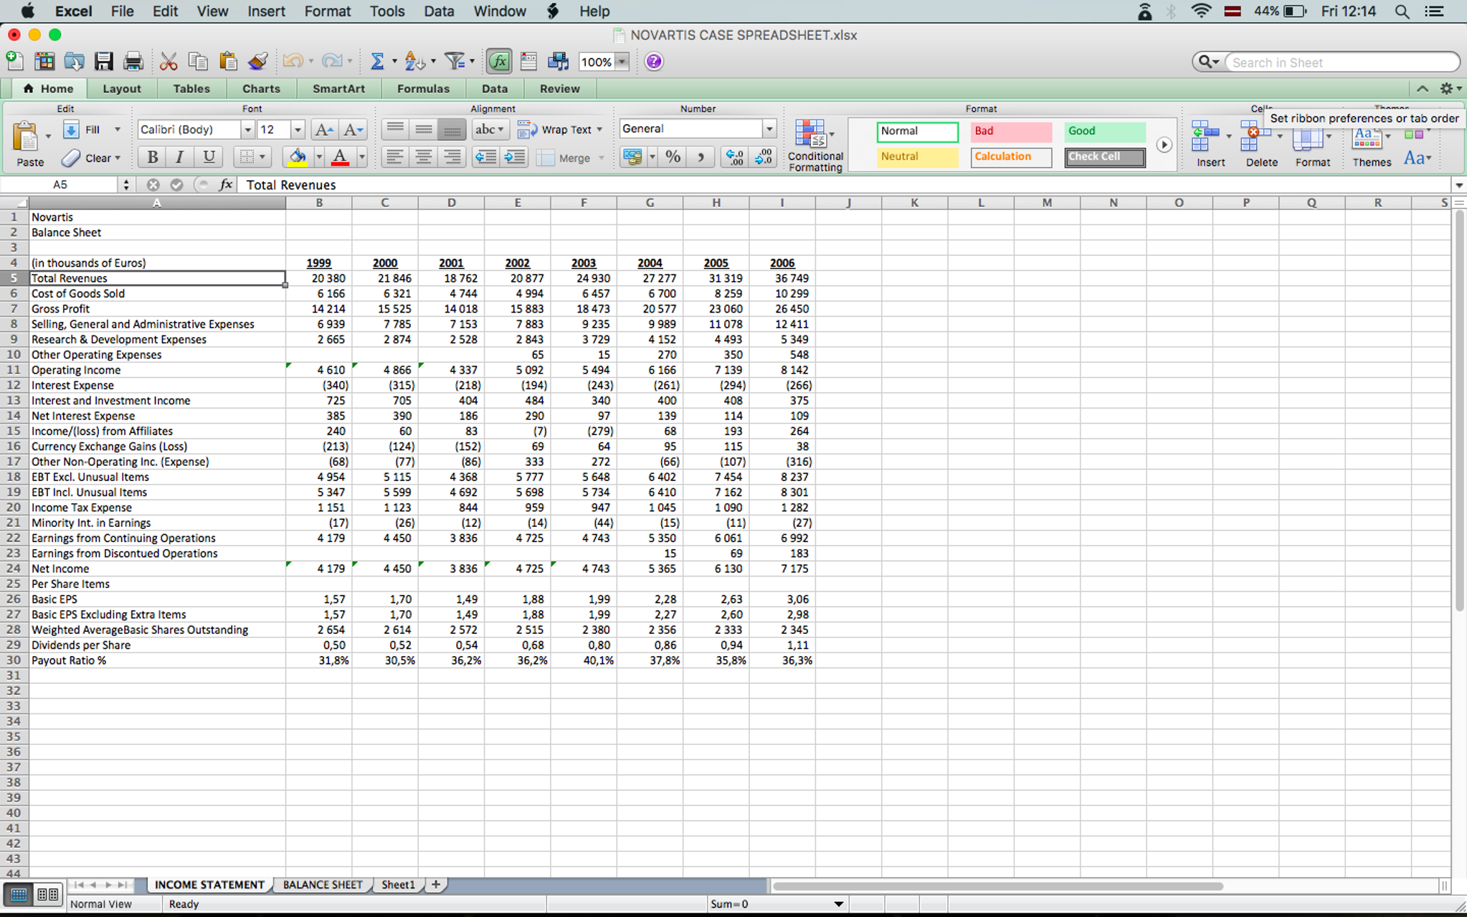Apply the Check Cell style
The height and width of the screenshot is (917, 1467).
click(1105, 157)
